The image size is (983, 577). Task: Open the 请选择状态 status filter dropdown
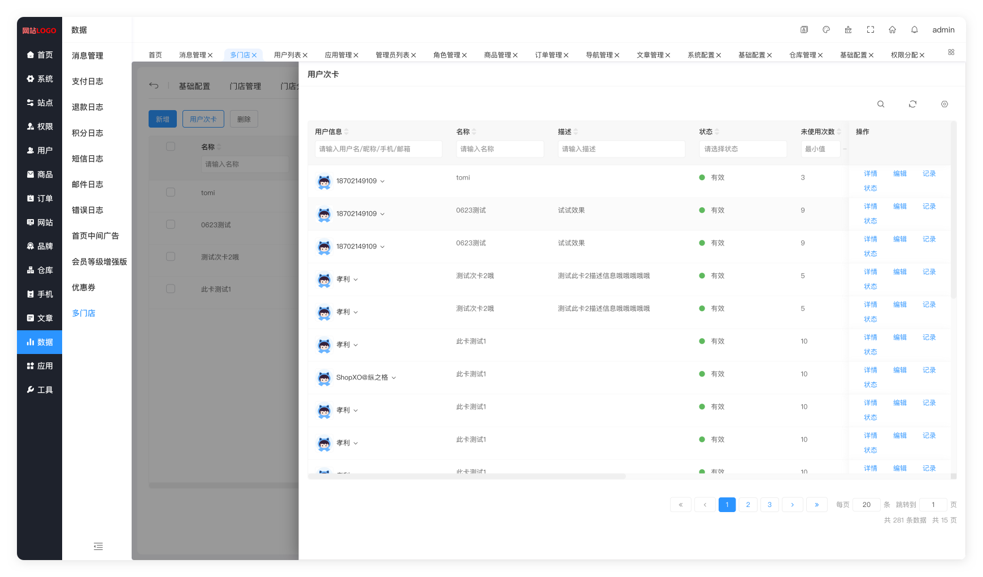(x=742, y=149)
